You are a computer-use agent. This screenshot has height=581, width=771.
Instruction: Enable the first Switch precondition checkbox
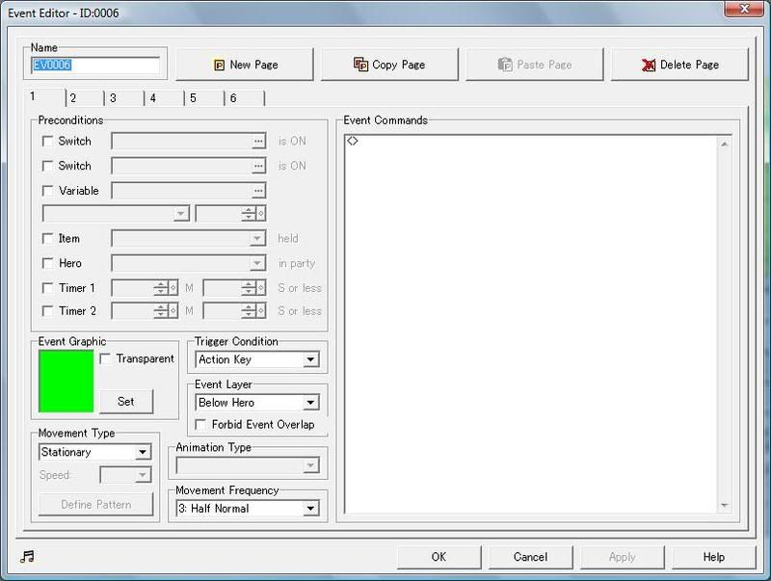(47, 142)
